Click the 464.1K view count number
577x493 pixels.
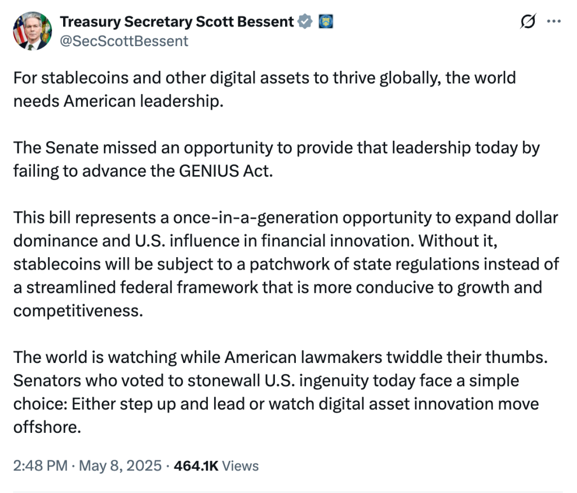pos(196,466)
